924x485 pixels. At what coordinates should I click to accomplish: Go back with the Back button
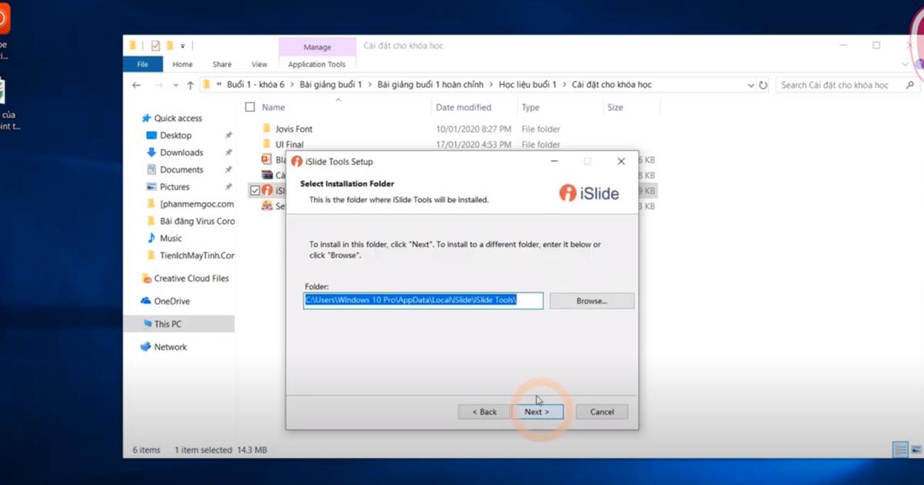pyautogui.click(x=484, y=412)
